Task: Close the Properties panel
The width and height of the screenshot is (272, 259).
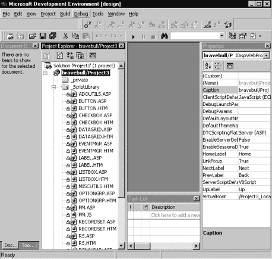Action: pos(267,46)
